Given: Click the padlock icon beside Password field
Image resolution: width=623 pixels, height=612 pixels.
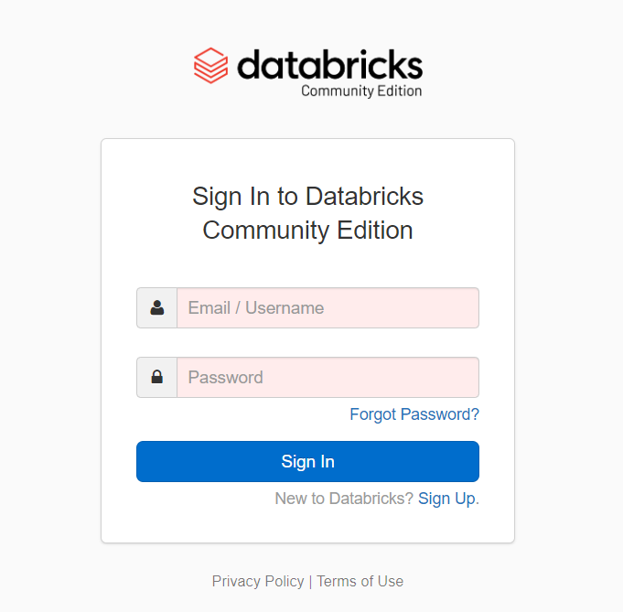Looking at the screenshot, I should [157, 377].
